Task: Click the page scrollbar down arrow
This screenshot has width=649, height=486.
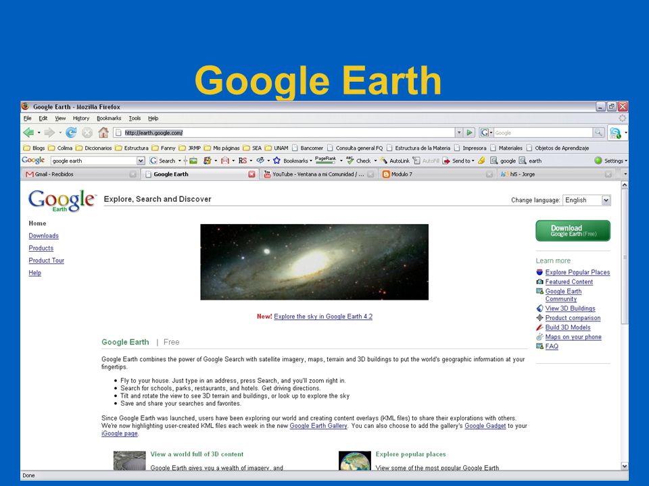Action: click(x=625, y=466)
